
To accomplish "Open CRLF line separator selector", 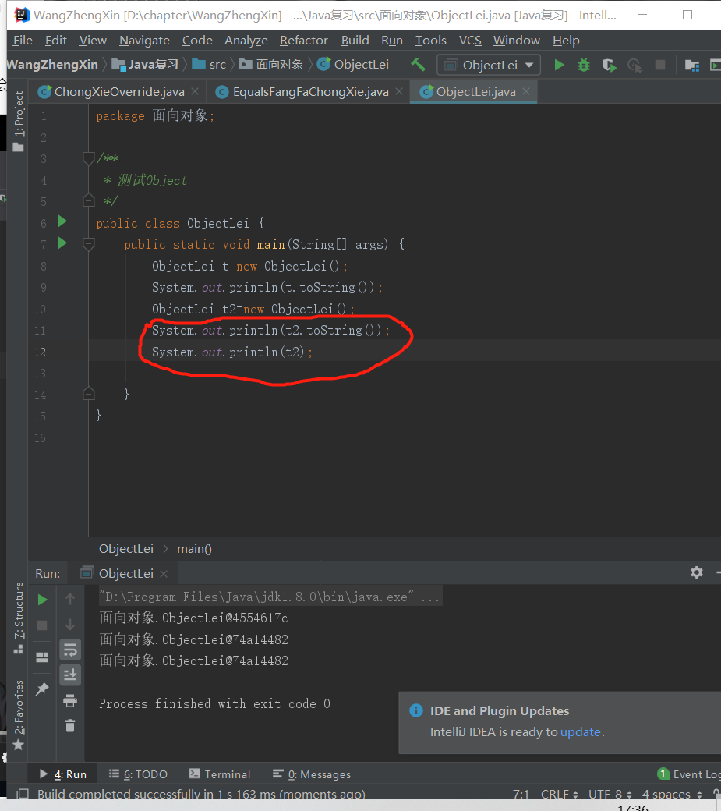I will 559,794.
